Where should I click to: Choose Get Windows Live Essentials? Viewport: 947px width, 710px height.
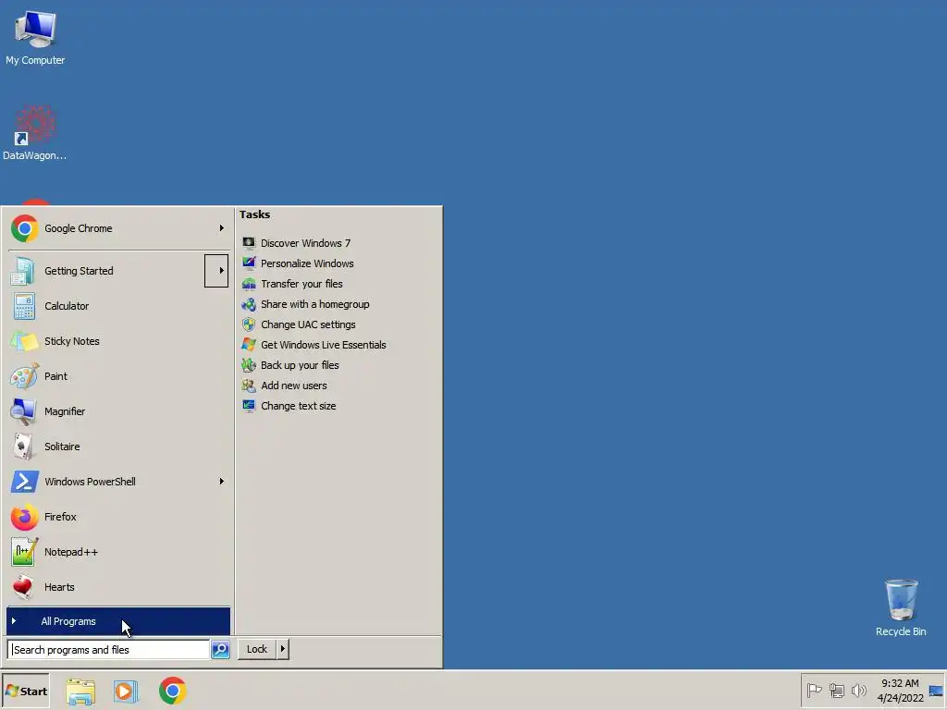[x=314, y=345]
